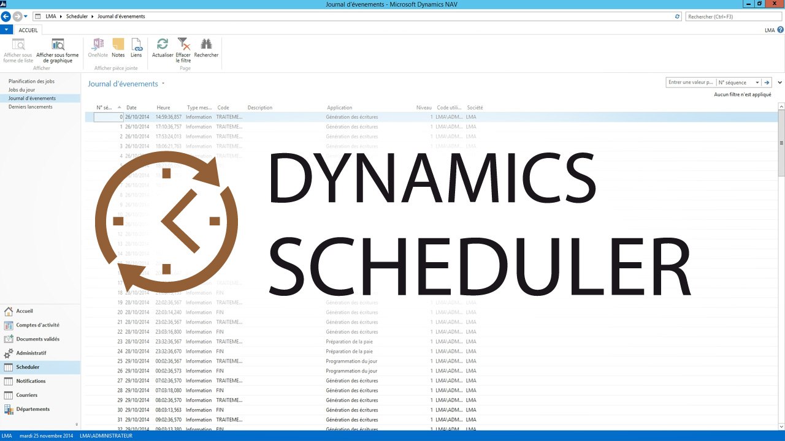Click Actualiser to refresh the page
The width and height of the screenshot is (785, 441).
point(163,48)
